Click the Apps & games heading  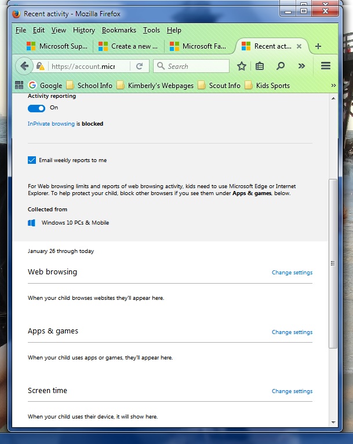point(53,331)
